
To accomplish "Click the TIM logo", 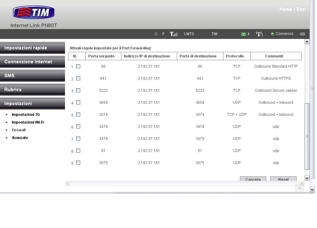I will coord(33,12).
